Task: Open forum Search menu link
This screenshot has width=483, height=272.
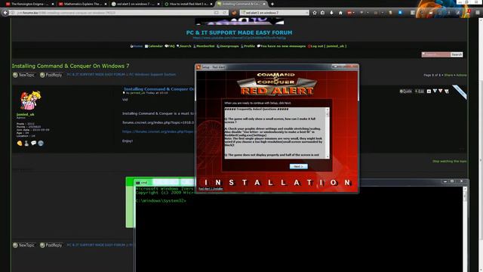Action: pyautogui.click(x=184, y=46)
